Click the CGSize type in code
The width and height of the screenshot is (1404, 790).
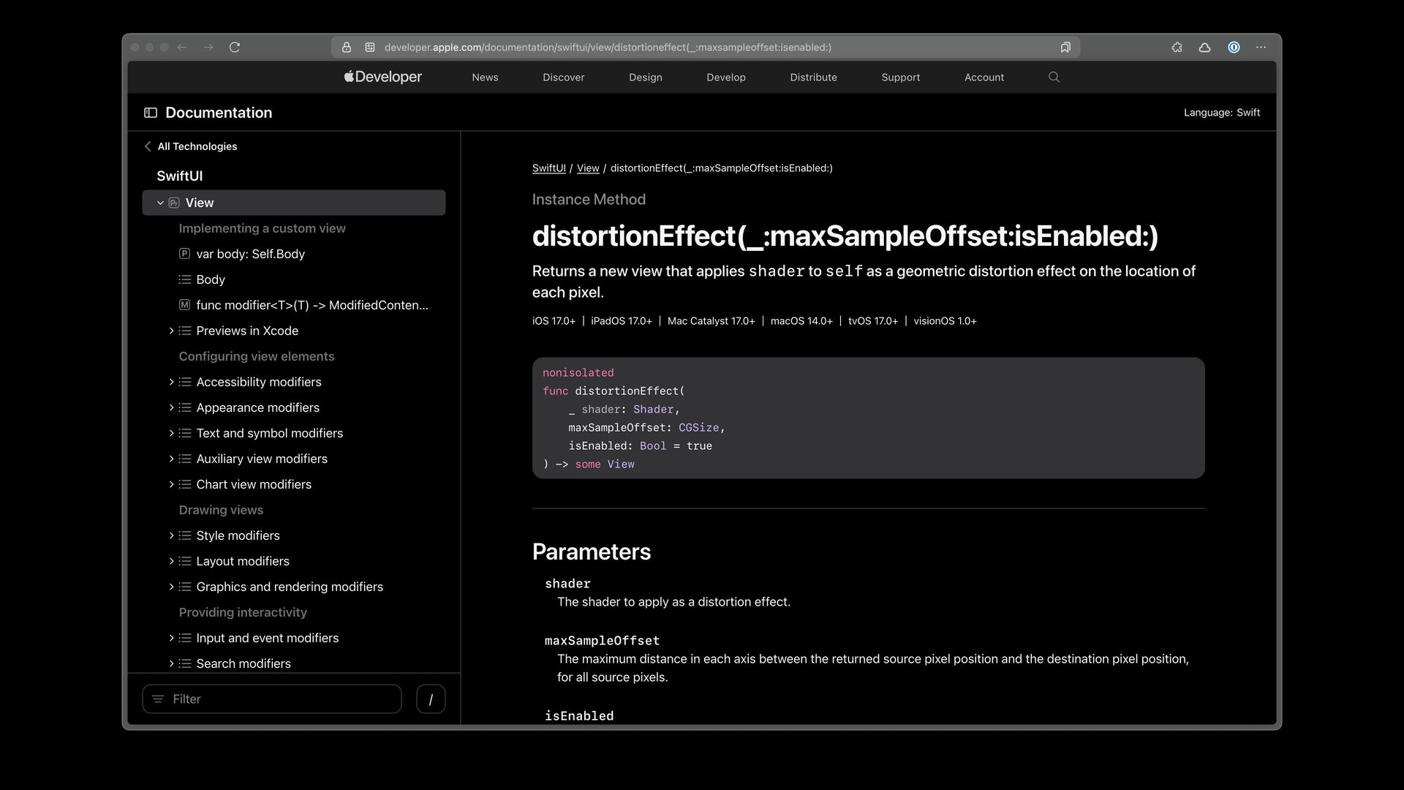[698, 428]
